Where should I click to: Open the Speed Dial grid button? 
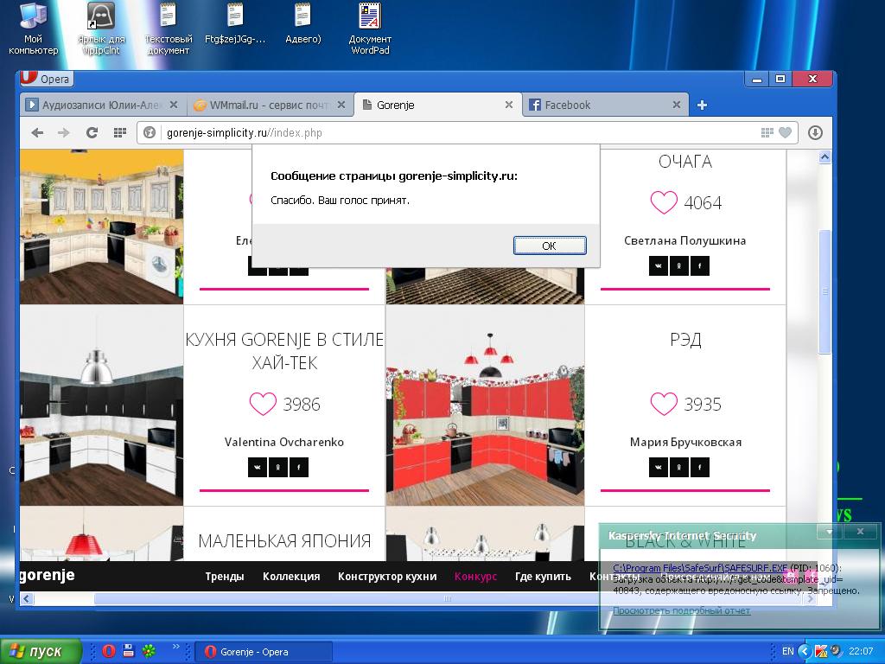[119, 132]
